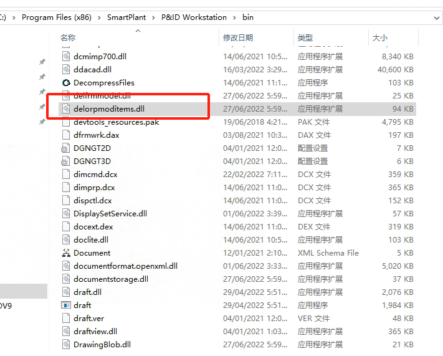Select the DecompressFiles application icon

[x=66, y=82]
